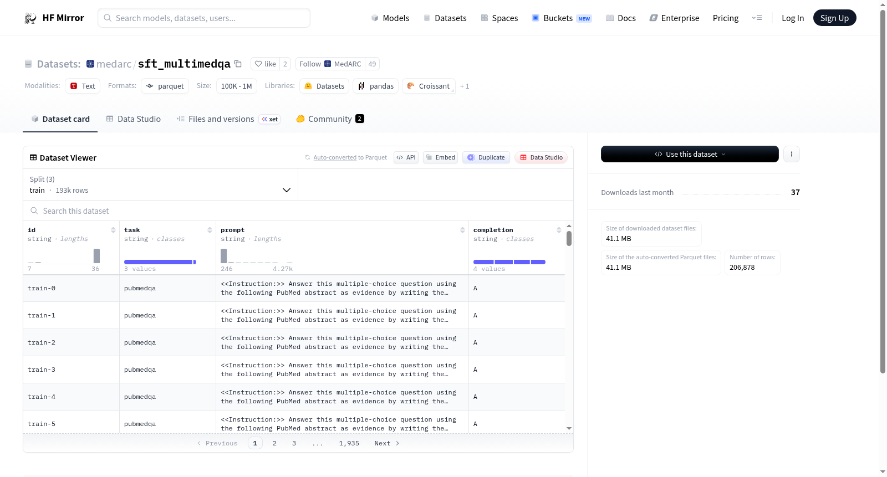The height and width of the screenshot is (477, 887).
Task: Expand the Split train dropdown
Action: point(160,184)
